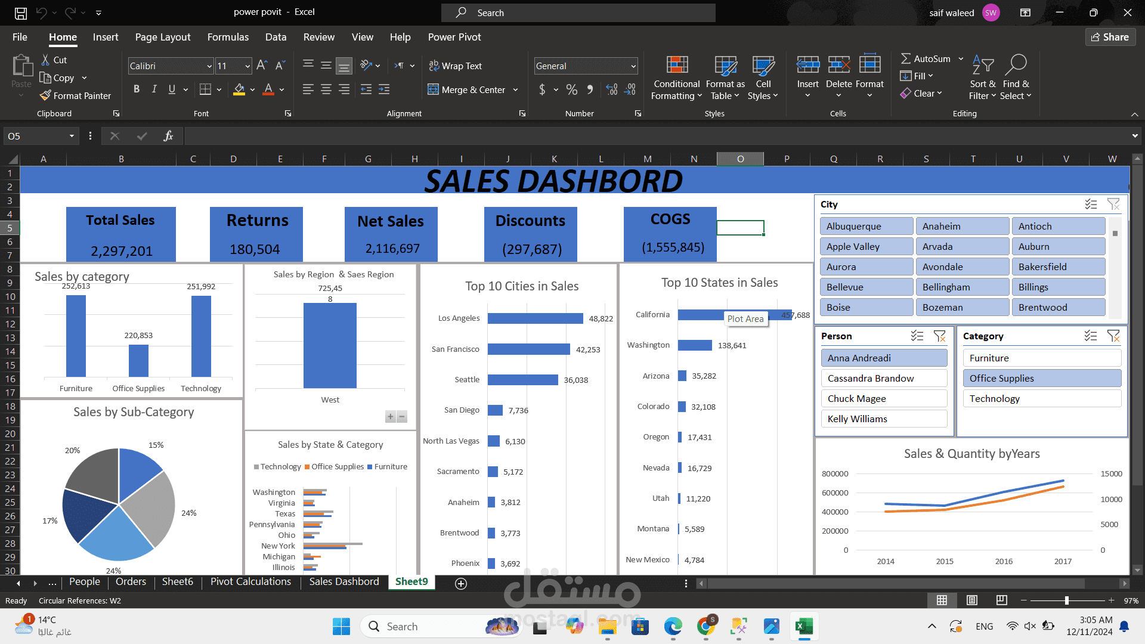Apply yellow fill color bucket
This screenshot has width=1145, height=644.
pyautogui.click(x=239, y=89)
